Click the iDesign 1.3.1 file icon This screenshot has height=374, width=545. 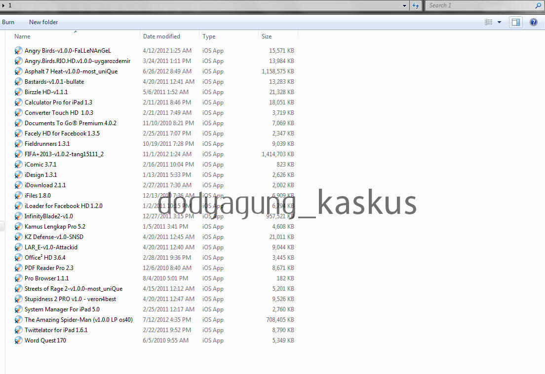pyautogui.click(x=18, y=175)
